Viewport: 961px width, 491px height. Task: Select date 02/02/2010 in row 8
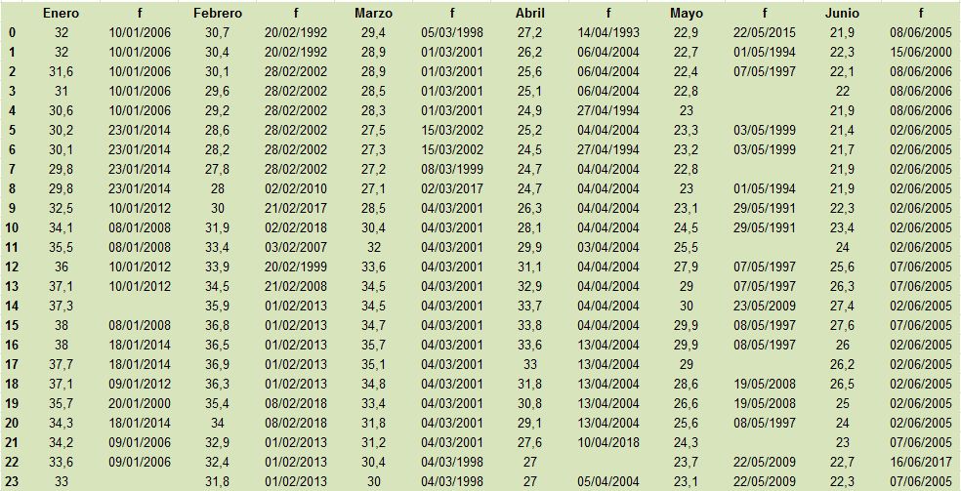[296, 188]
